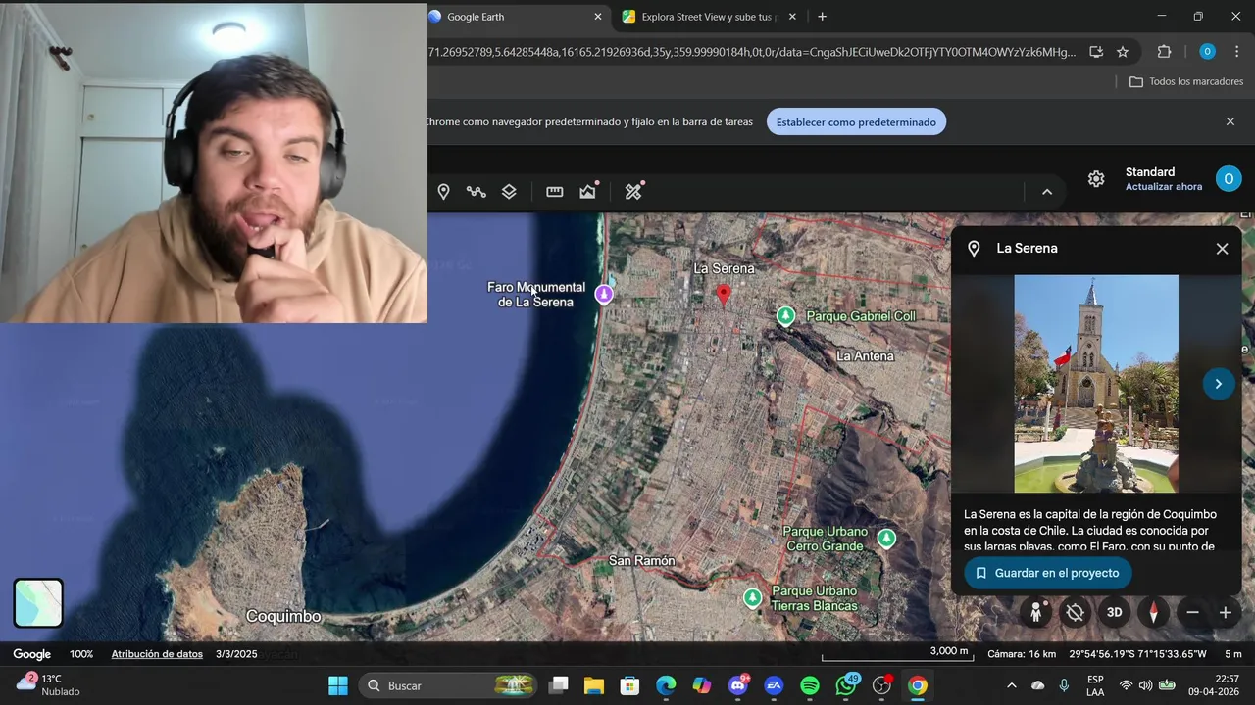The width and height of the screenshot is (1255, 705).
Task: Open Copilot from taskbar
Action: point(702,685)
